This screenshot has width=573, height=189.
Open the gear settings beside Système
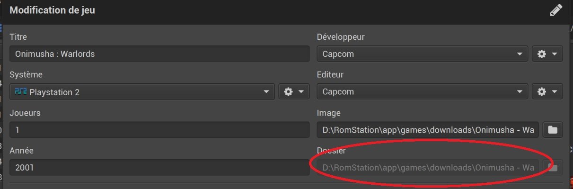[x=289, y=91]
